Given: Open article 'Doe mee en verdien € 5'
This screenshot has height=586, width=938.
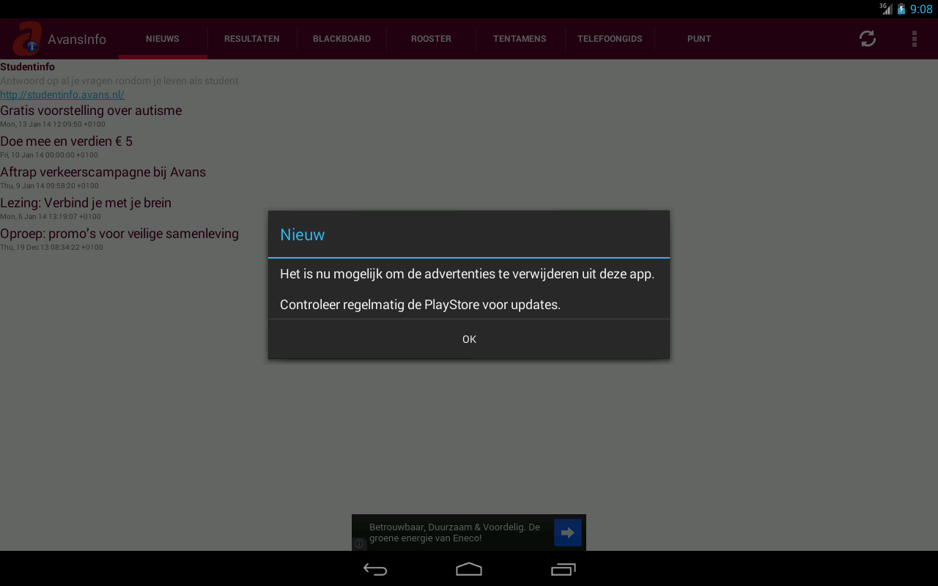Looking at the screenshot, I should coord(66,141).
